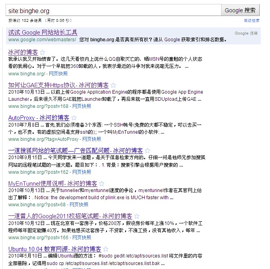Open 网页快照 for ?post=168 result
This screenshot has height=269, width=270.
(82, 106)
